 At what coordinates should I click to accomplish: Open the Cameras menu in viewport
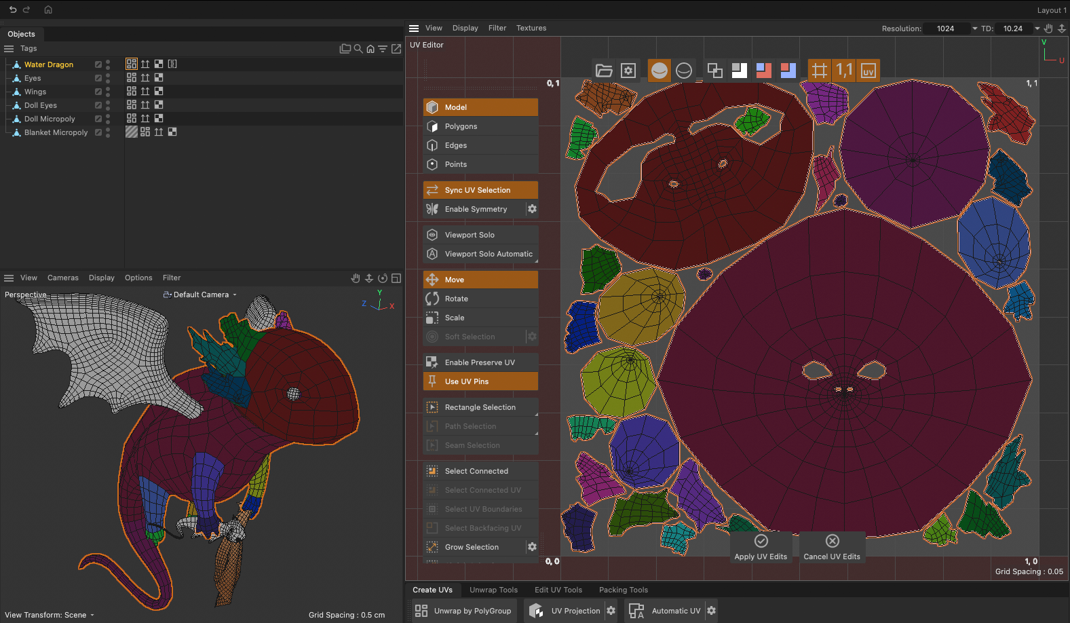[x=63, y=278]
